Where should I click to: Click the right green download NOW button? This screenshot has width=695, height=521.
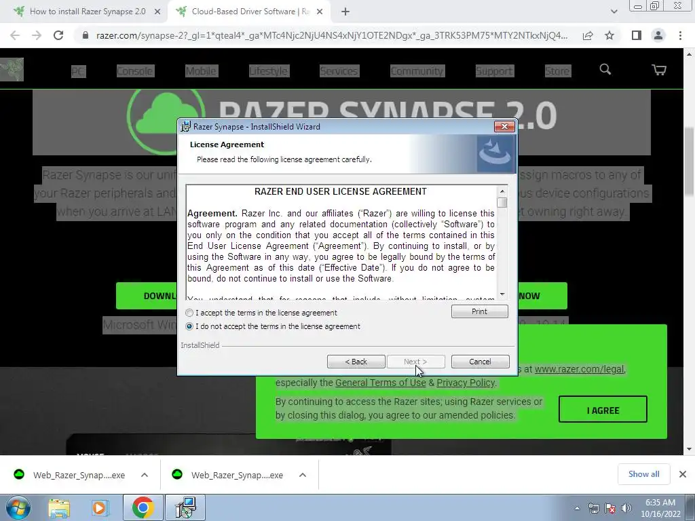(x=542, y=296)
